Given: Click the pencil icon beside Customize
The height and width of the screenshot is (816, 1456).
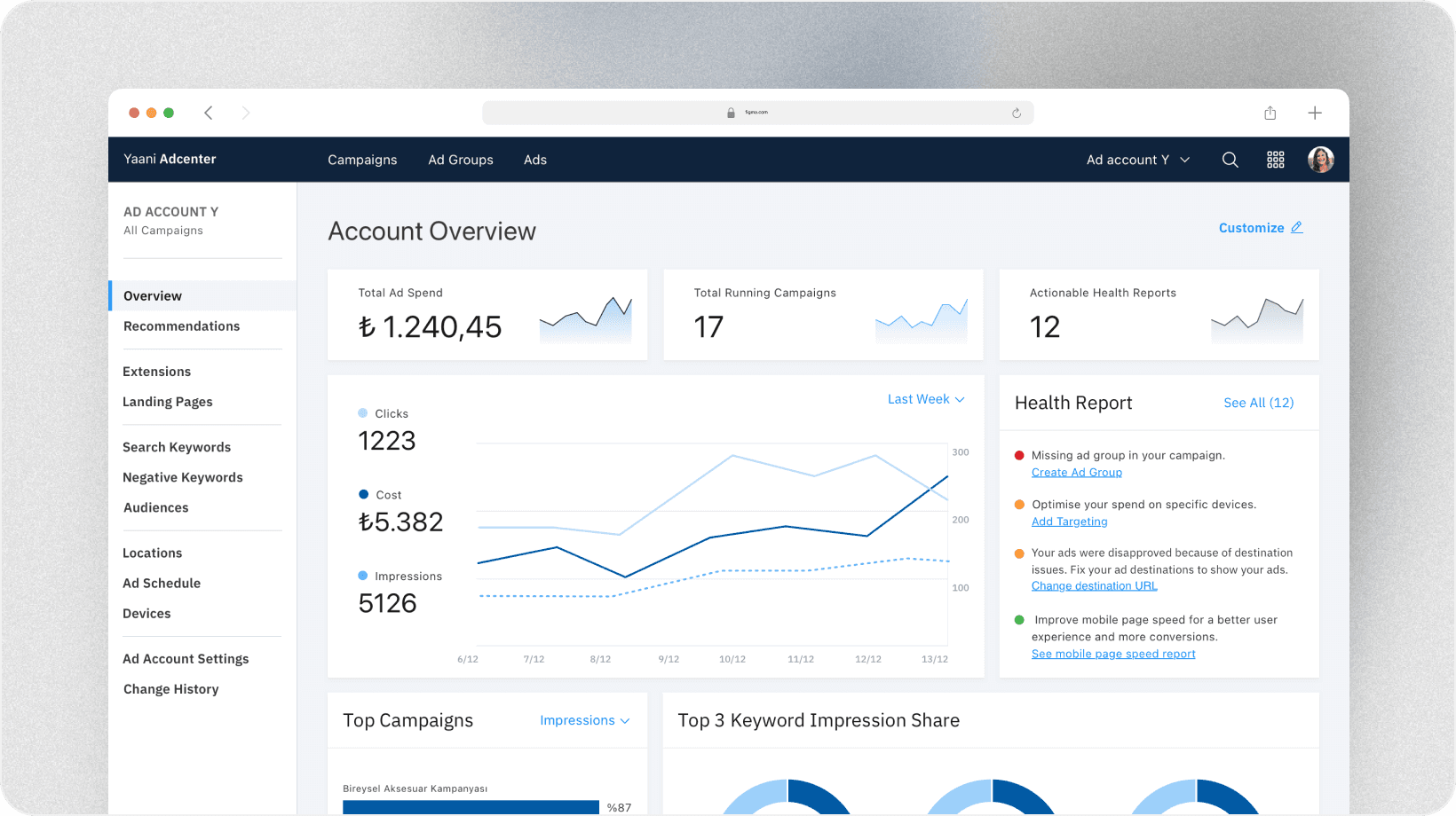Looking at the screenshot, I should click(1296, 228).
